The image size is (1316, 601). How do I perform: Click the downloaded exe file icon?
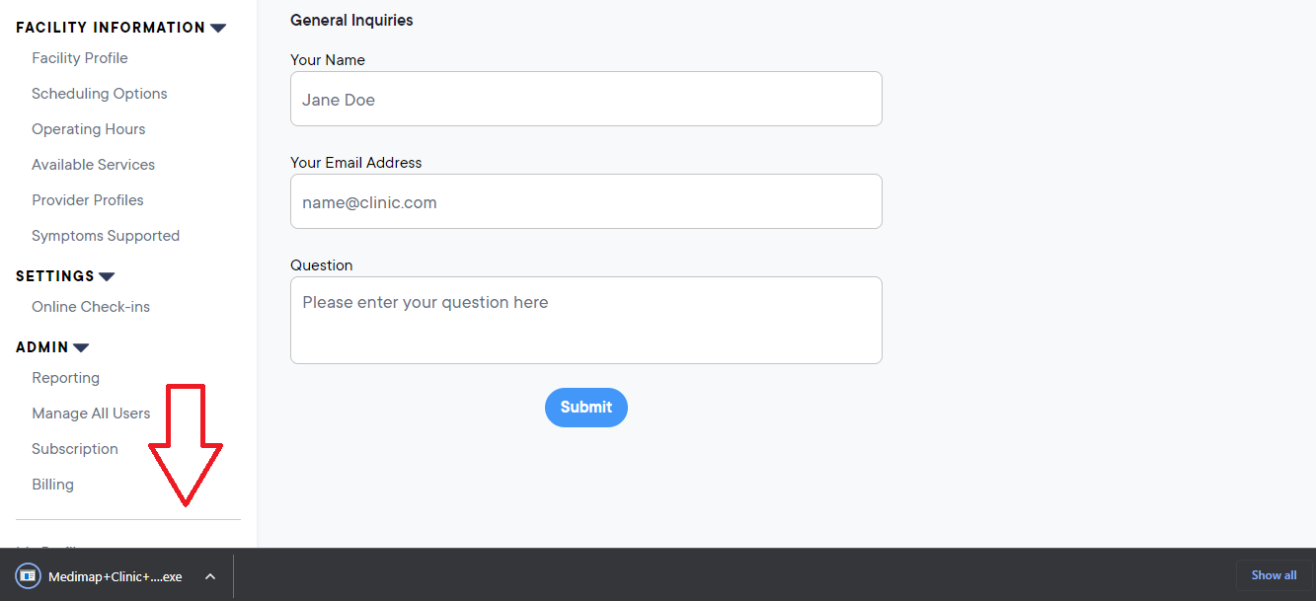pos(29,576)
